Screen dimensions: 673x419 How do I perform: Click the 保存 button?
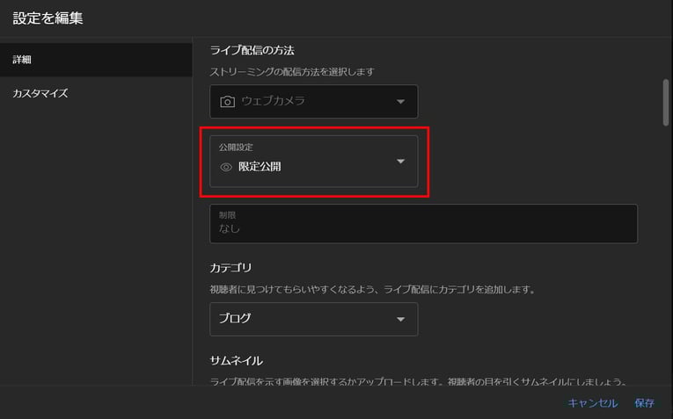(644, 403)
